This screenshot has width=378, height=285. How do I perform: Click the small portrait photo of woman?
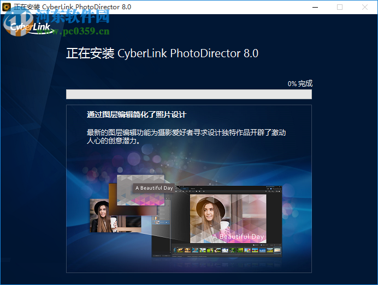tap(115, 215)
